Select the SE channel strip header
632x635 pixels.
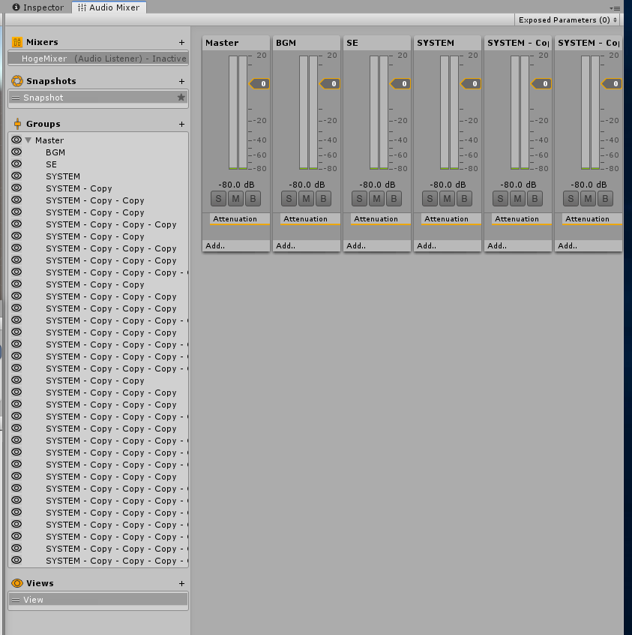376,43
